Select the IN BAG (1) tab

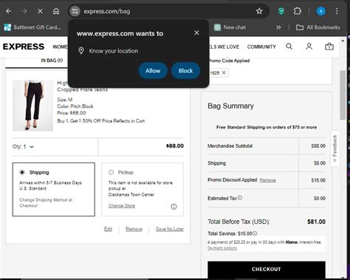click(x=52, y=61)
